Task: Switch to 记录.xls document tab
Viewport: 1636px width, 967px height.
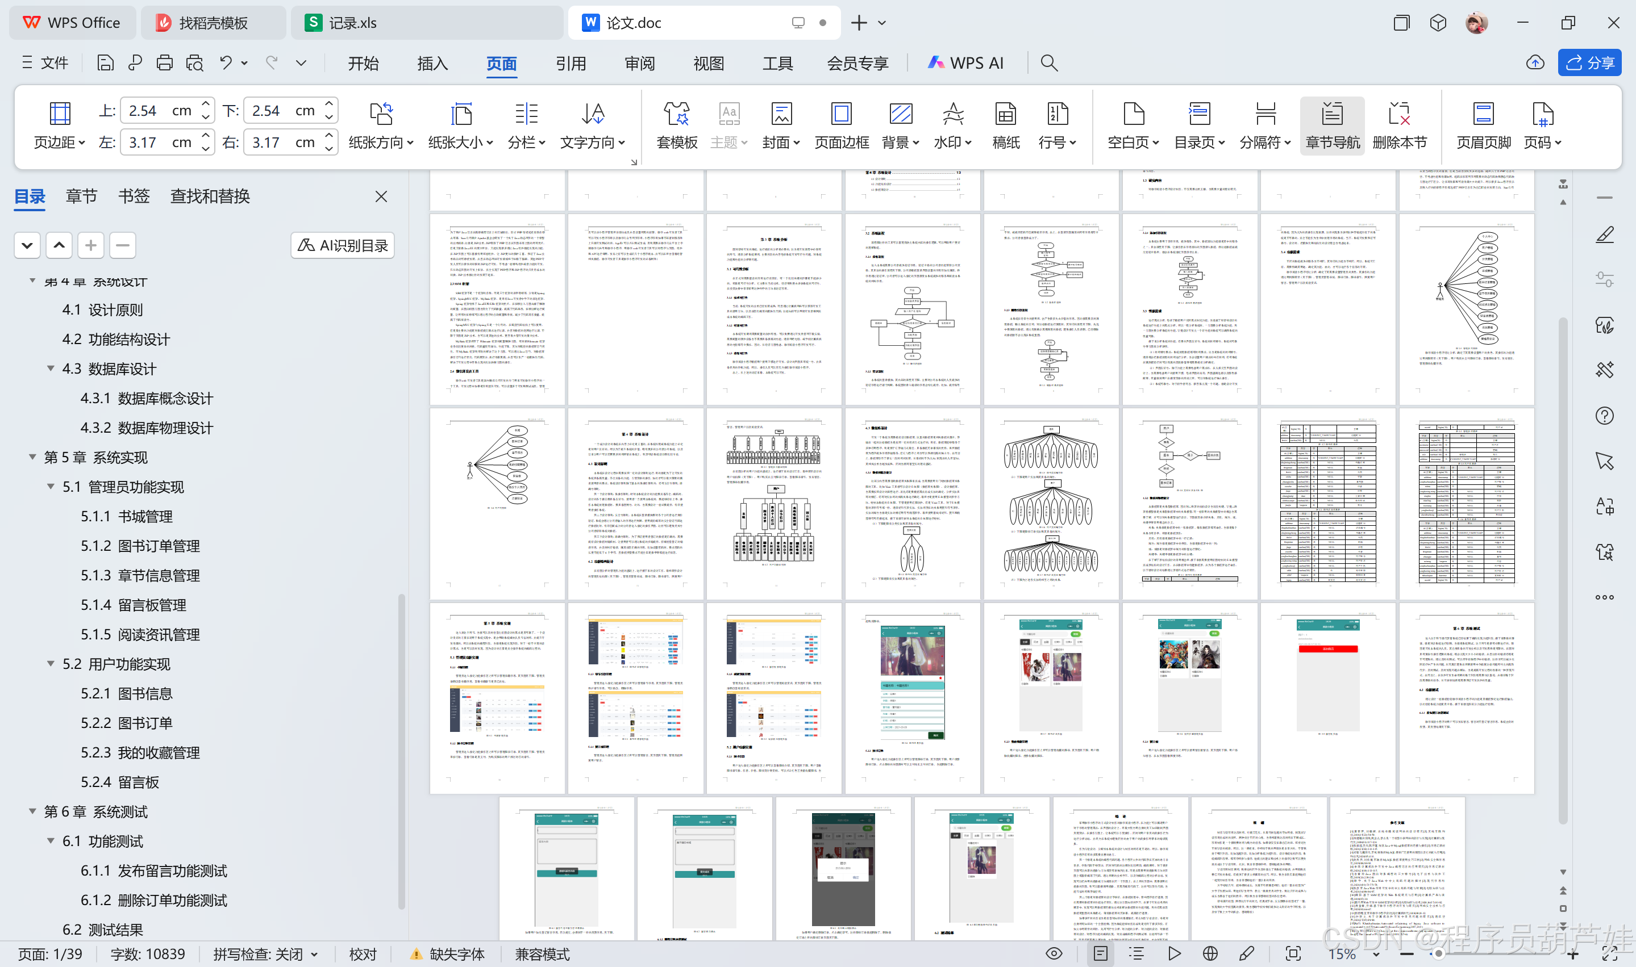Action: [x=427, y=23]
